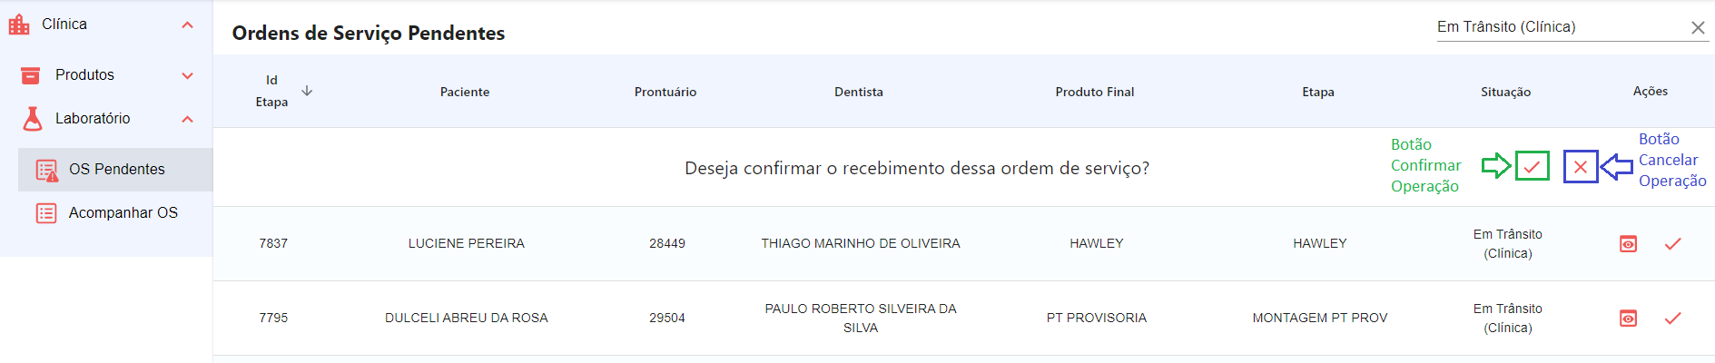Click the Situação column header

[1505, 92]
